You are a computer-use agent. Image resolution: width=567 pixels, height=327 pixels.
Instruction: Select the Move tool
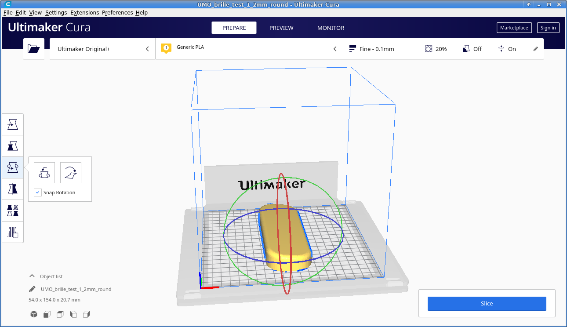(x=13, y=125)
